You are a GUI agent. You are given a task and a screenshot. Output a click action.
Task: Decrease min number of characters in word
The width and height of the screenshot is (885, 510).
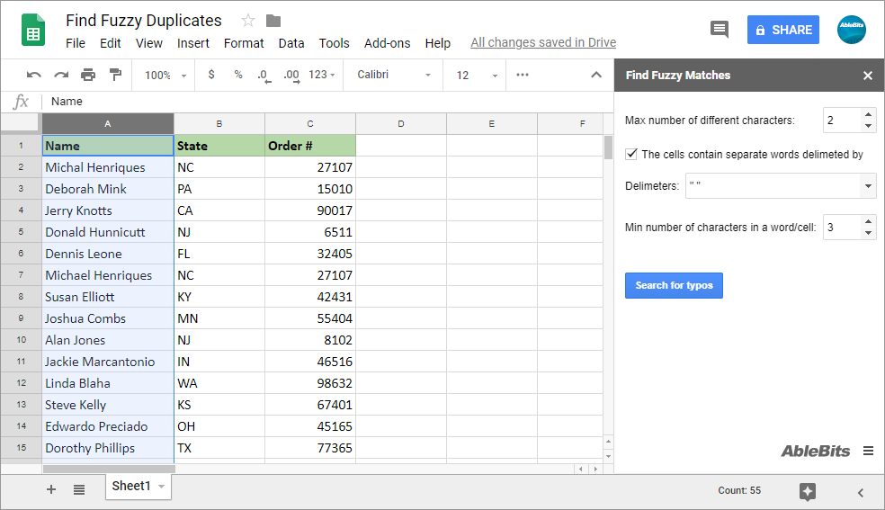[868, 232]
